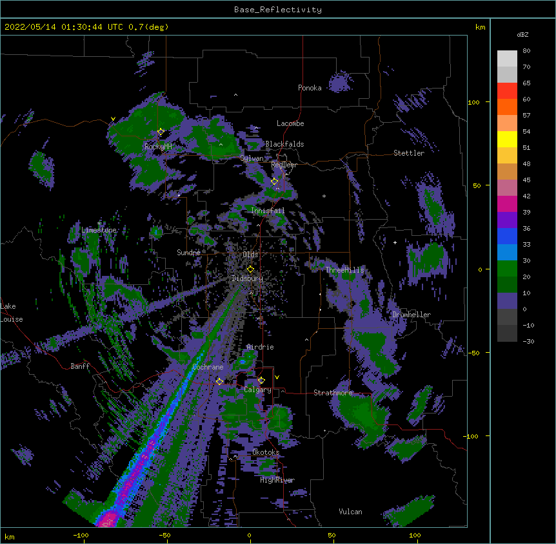556x544 pixels.
Task: Select the Cochrane label
Action: [208, 367]
